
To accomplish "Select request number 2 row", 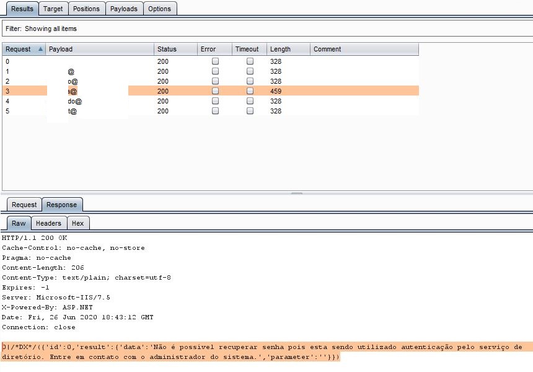I will (x=211, y=81).
